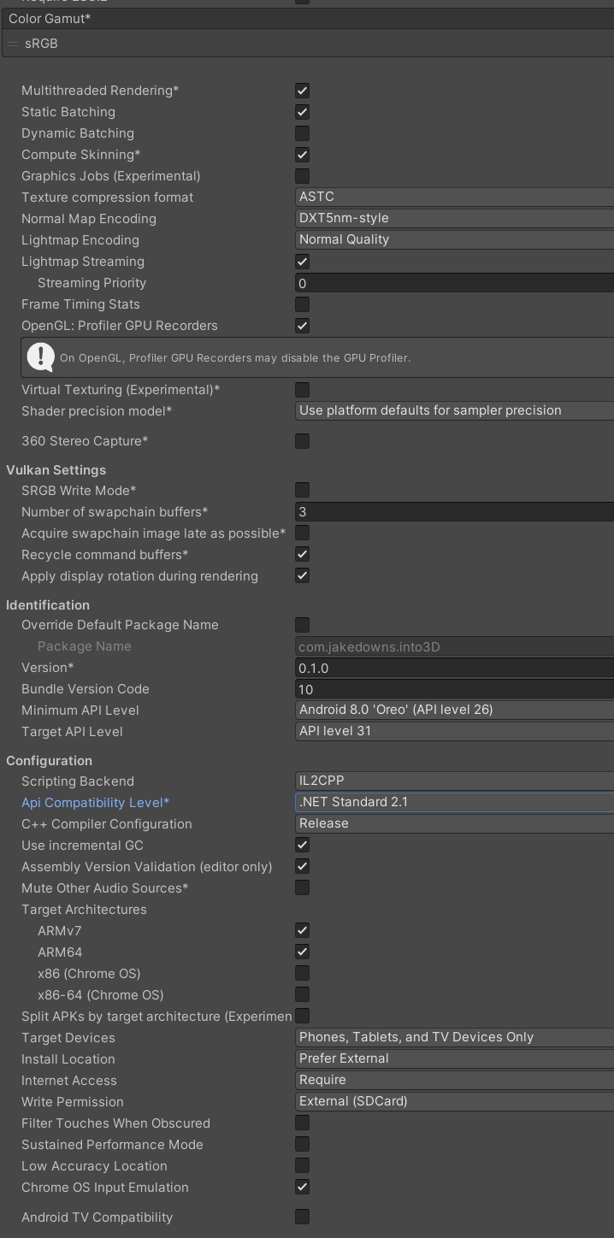The image size is (614, 1238).
Task: Open the Install Location dropdown
Action: (453, 1058)
